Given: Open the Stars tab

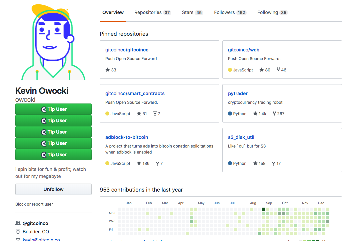Looking at the screenshot, I should pyautogui.click(x=192, y=12).
